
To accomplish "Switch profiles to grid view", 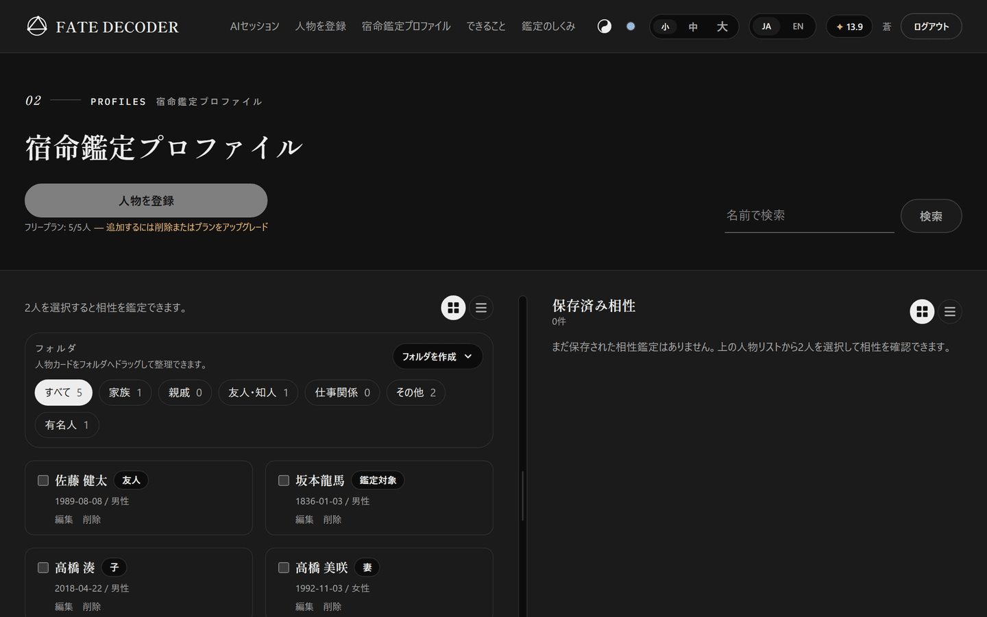I will coord(453,308).
